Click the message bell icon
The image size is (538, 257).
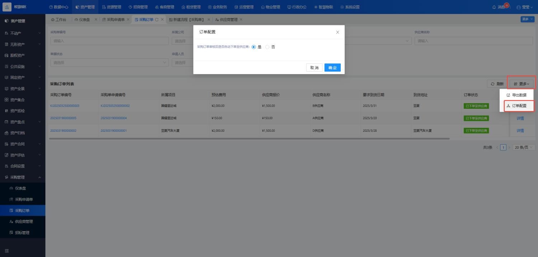point(494,7)
